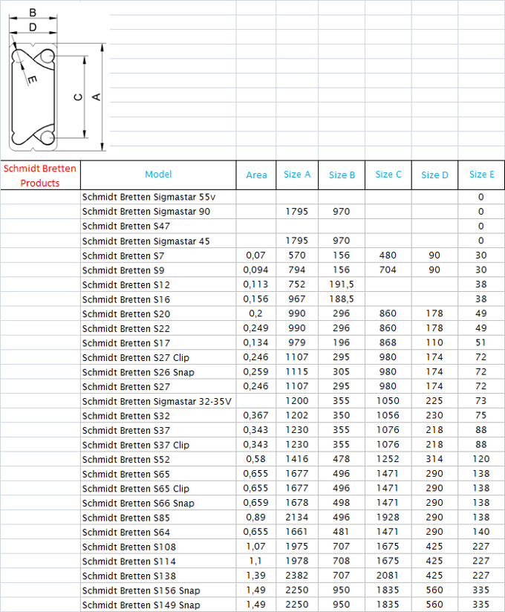505x612 pixels.
Task: Click the 'Schmidt Bretten S32' model cell
Action: (x=158, y=415)
